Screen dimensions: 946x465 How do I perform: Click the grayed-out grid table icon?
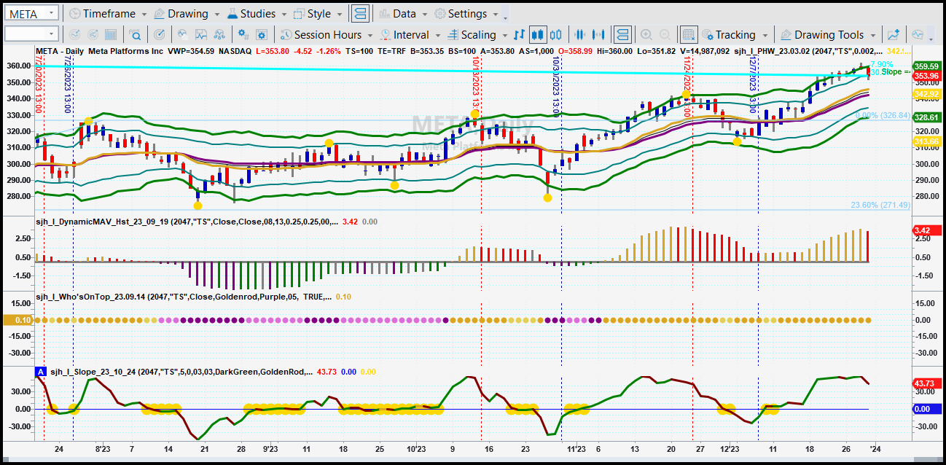[112, 34]
